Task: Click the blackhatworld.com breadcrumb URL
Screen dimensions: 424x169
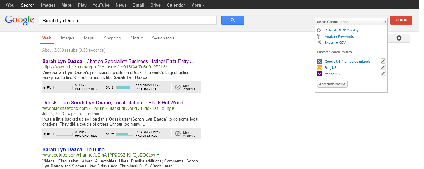Action: tap(108, 108)
